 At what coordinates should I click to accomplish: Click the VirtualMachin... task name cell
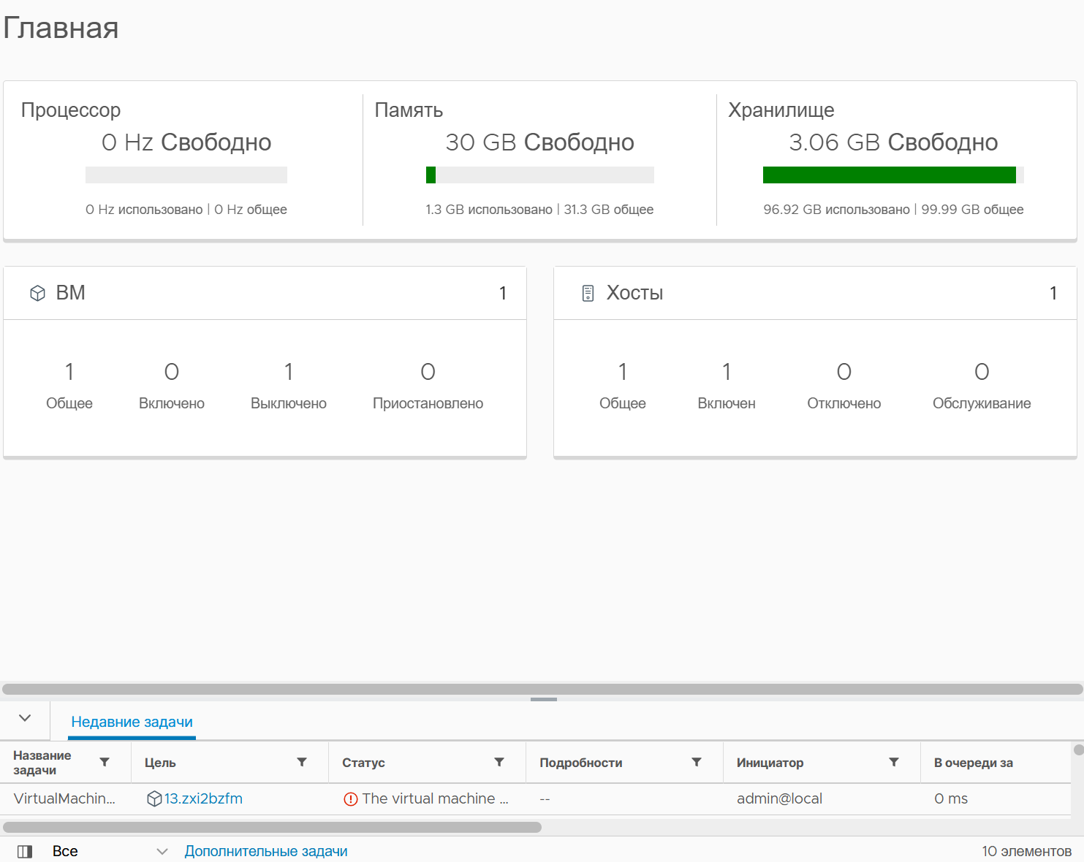pos(64,798)
